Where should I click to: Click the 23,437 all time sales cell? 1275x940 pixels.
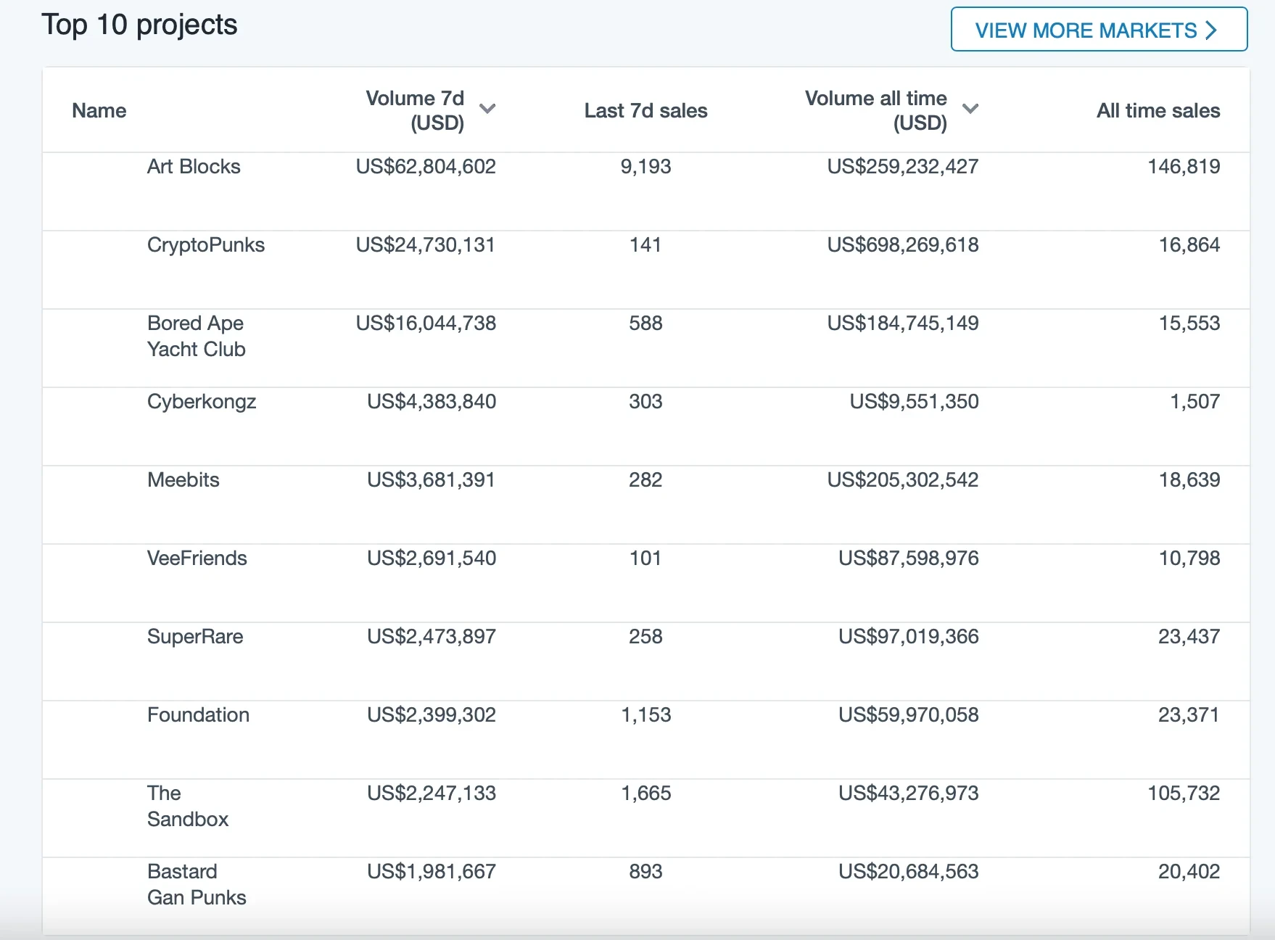[1189, 637]
